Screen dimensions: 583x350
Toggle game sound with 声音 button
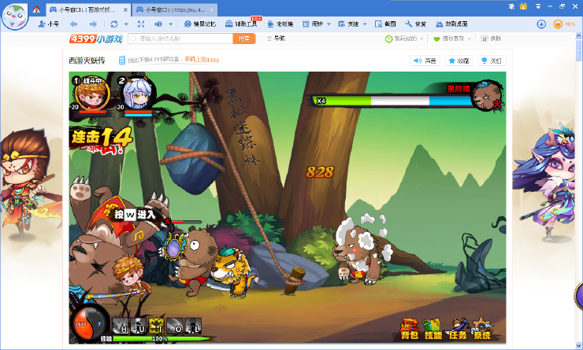(425, 61)
